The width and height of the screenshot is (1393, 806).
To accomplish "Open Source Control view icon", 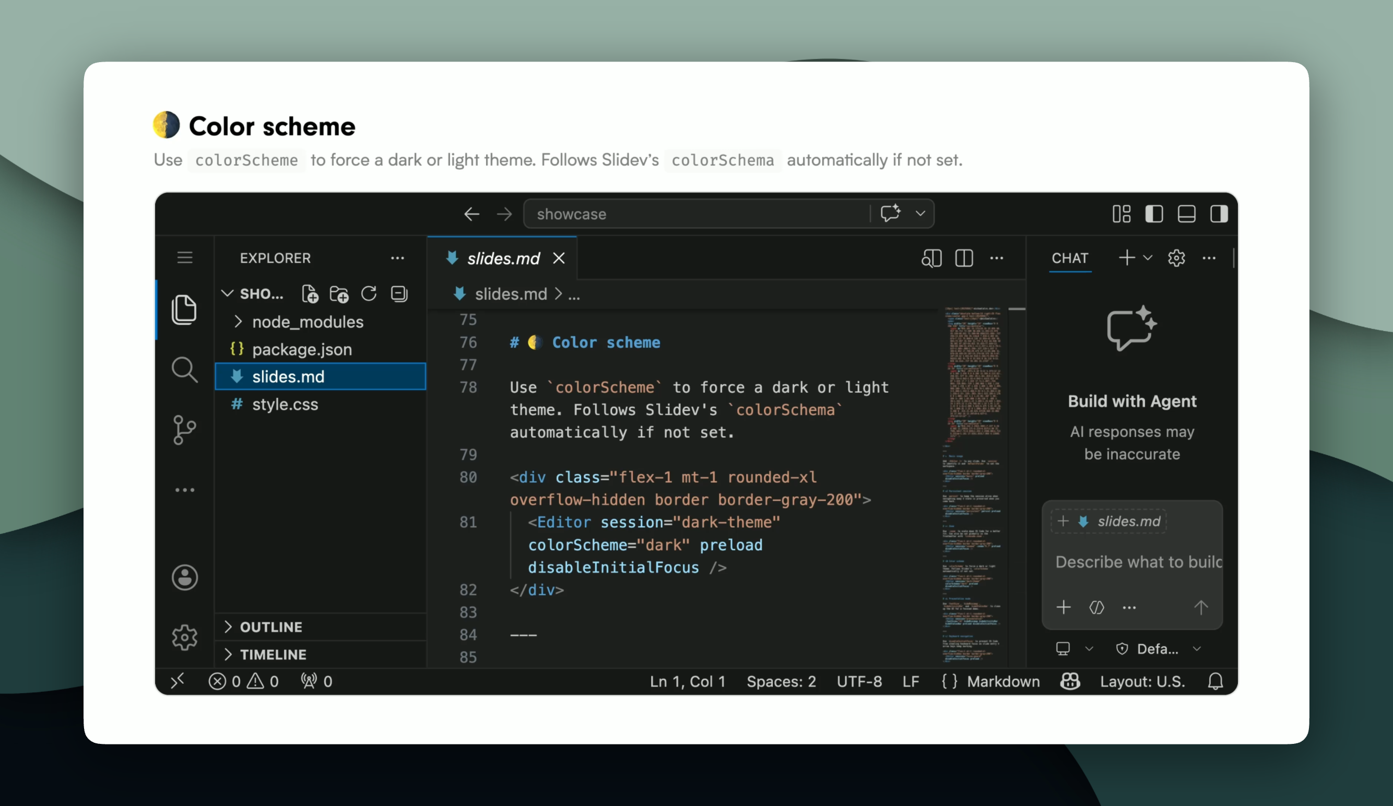I will (x=184, y=430).
